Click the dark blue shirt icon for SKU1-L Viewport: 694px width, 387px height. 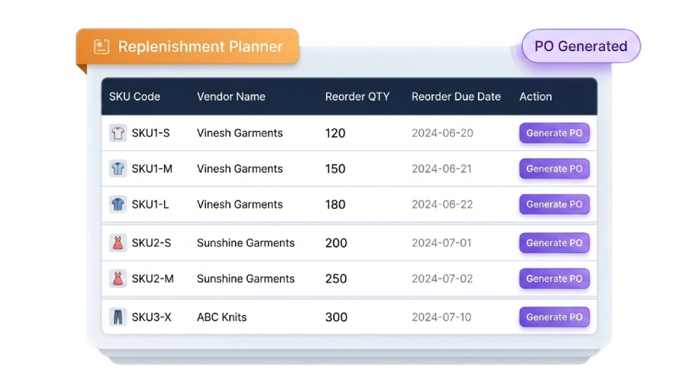(118, 204)
